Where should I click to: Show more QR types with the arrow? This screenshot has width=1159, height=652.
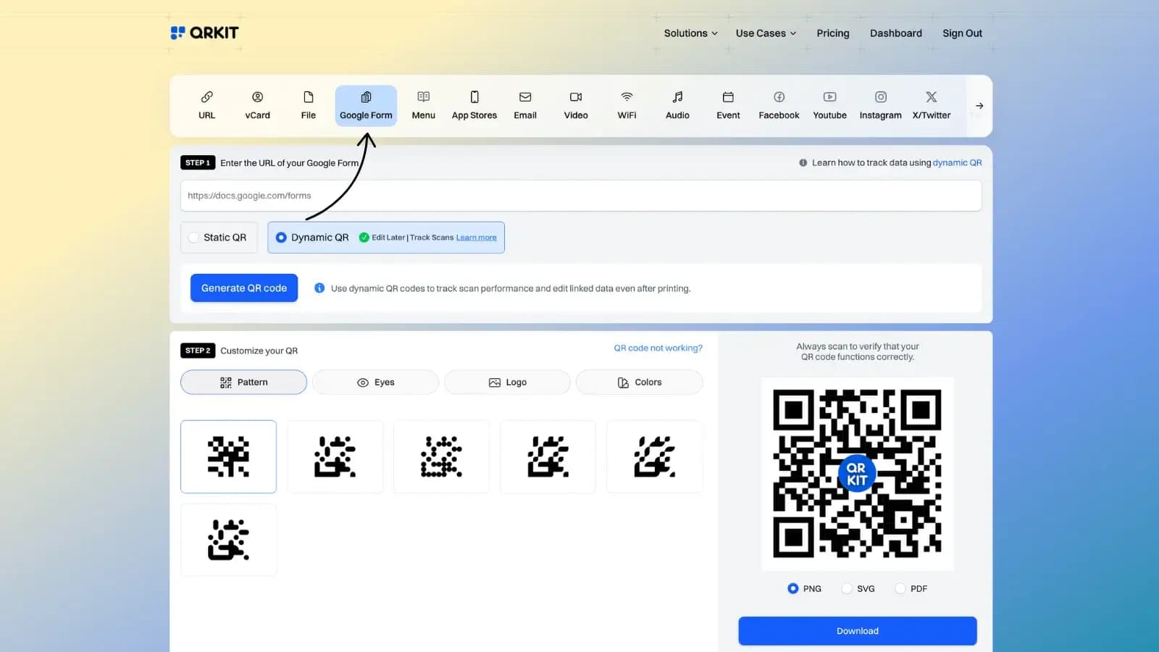[x=979, y=105]
